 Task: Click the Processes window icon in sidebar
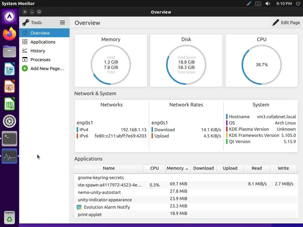coord(25,60)
